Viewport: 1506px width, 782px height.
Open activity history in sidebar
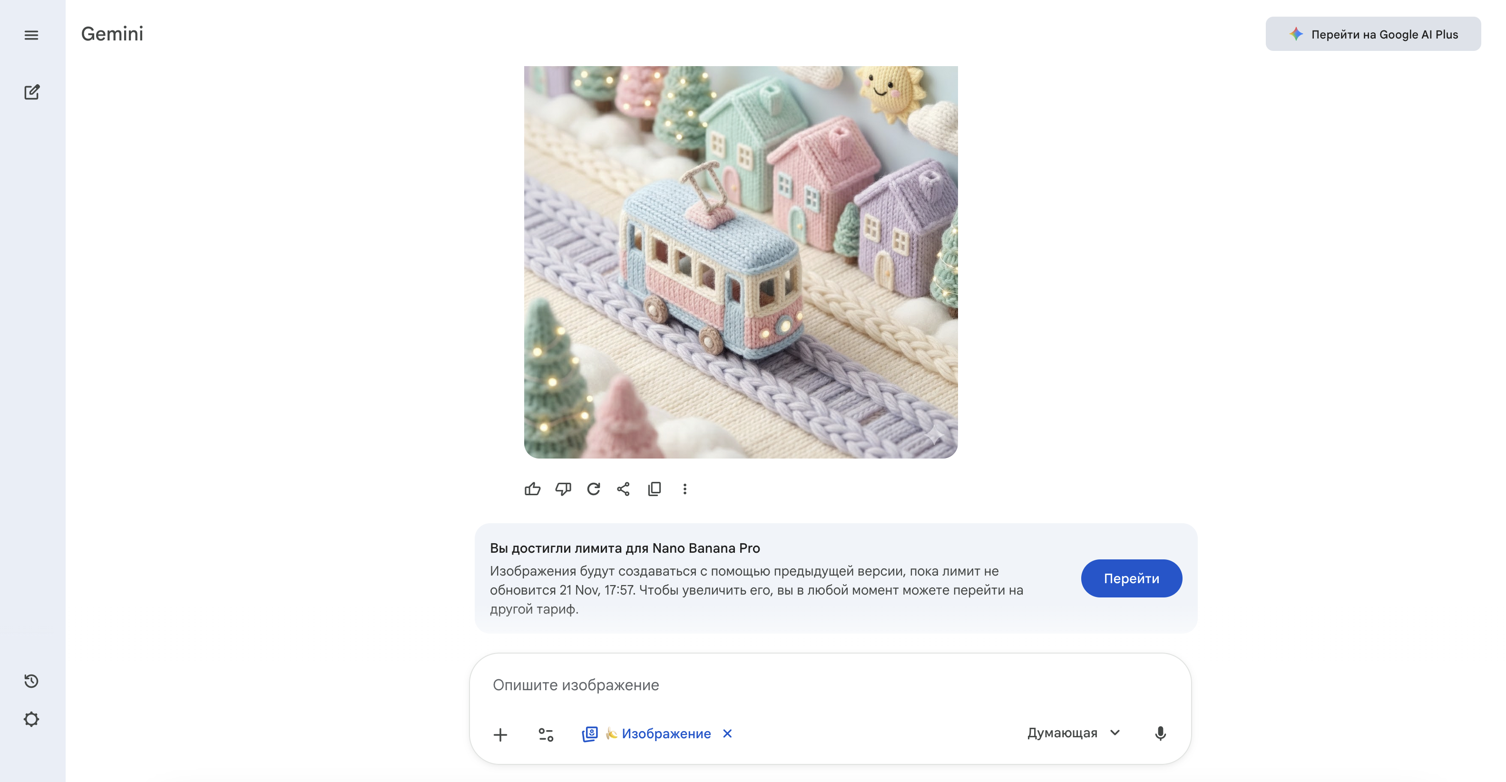(31, 681)
